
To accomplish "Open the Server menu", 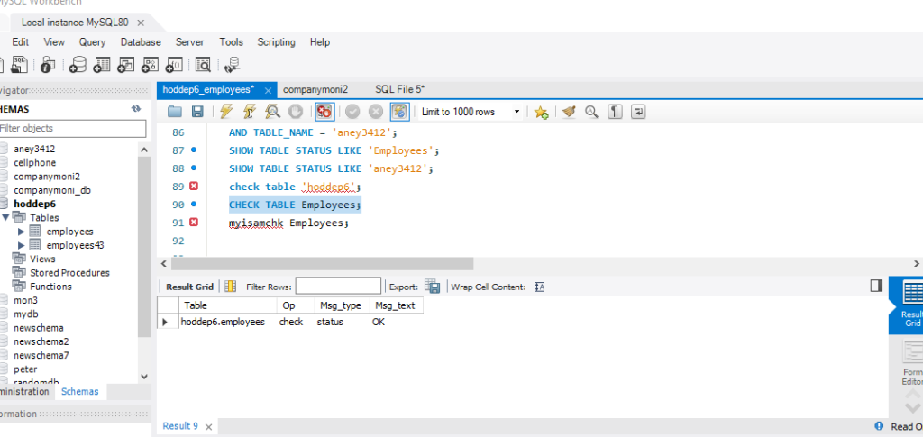I will (189, 42).
